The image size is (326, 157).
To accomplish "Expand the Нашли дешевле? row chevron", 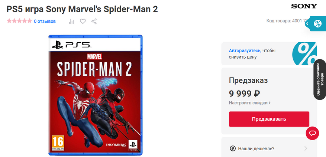I will (306, 149).
